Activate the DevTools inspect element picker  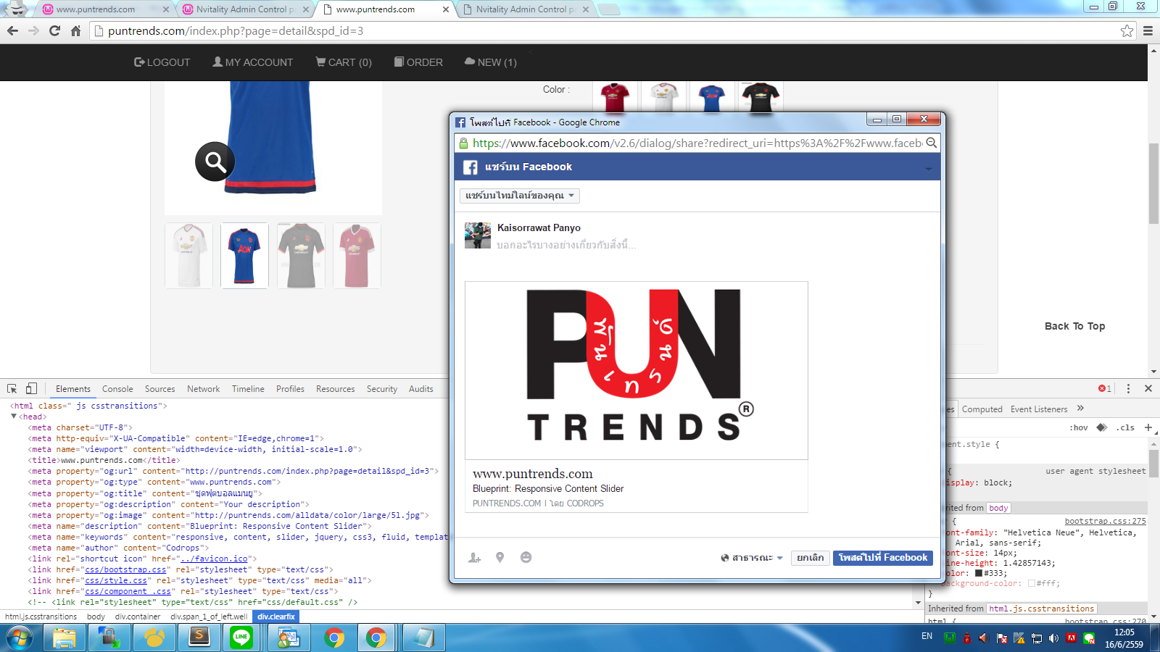(12, 389)
